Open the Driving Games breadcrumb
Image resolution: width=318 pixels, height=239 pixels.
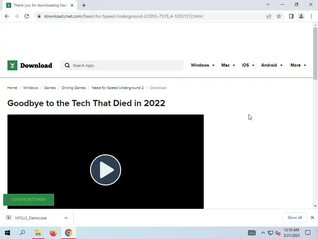[x=74, y=88]
